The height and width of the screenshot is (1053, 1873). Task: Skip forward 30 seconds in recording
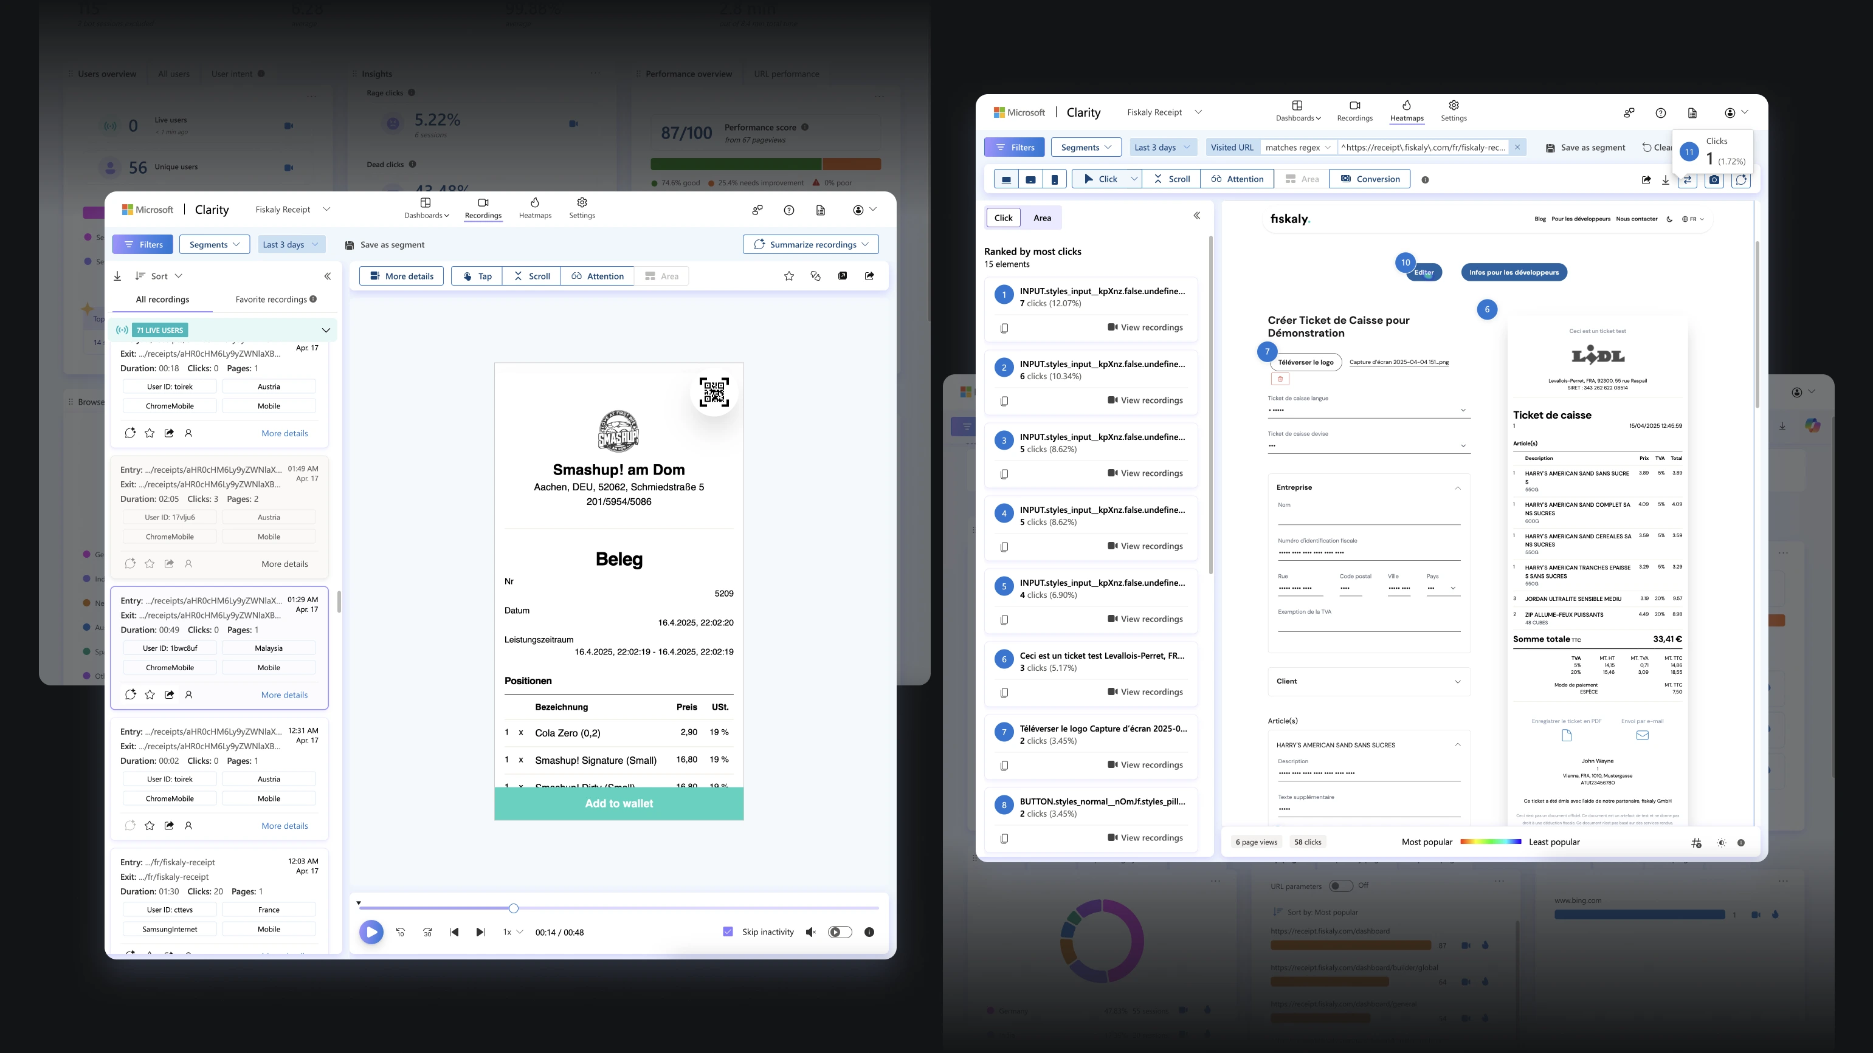[427, 931]
